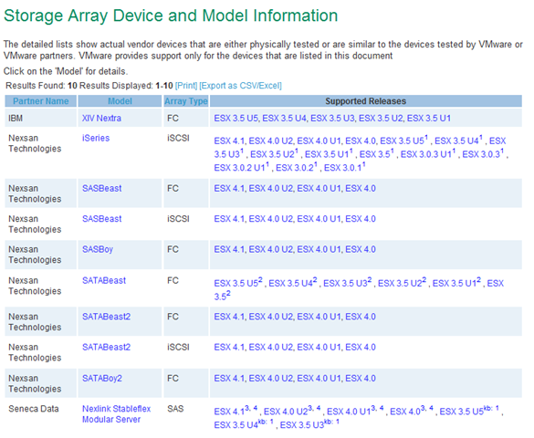
Task: Click ESX 4.0 U2 in FC SATABeast2 row
Action: (x=271, y=317)
